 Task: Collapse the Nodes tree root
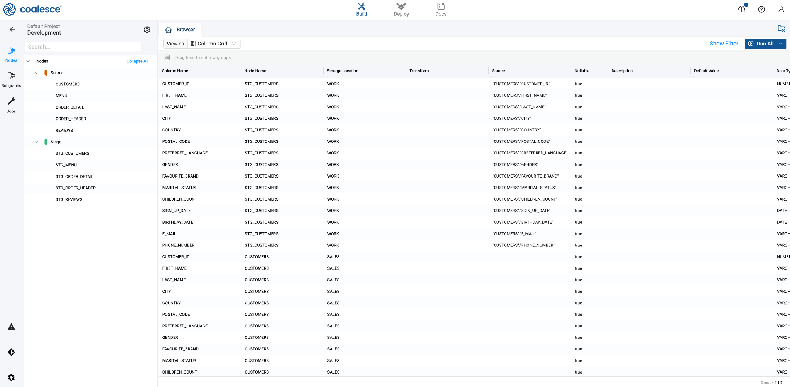[x=28, y=61]
